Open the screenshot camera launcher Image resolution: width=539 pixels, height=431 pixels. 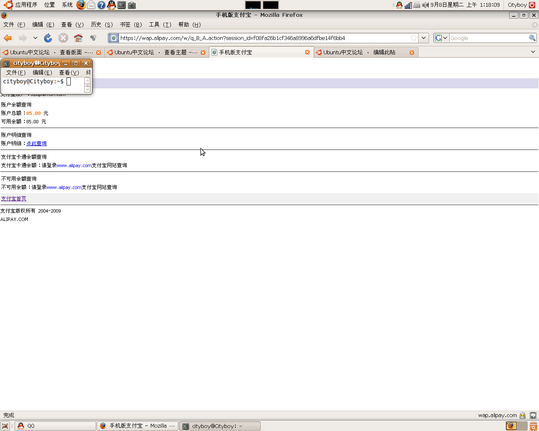click(132, 5)
